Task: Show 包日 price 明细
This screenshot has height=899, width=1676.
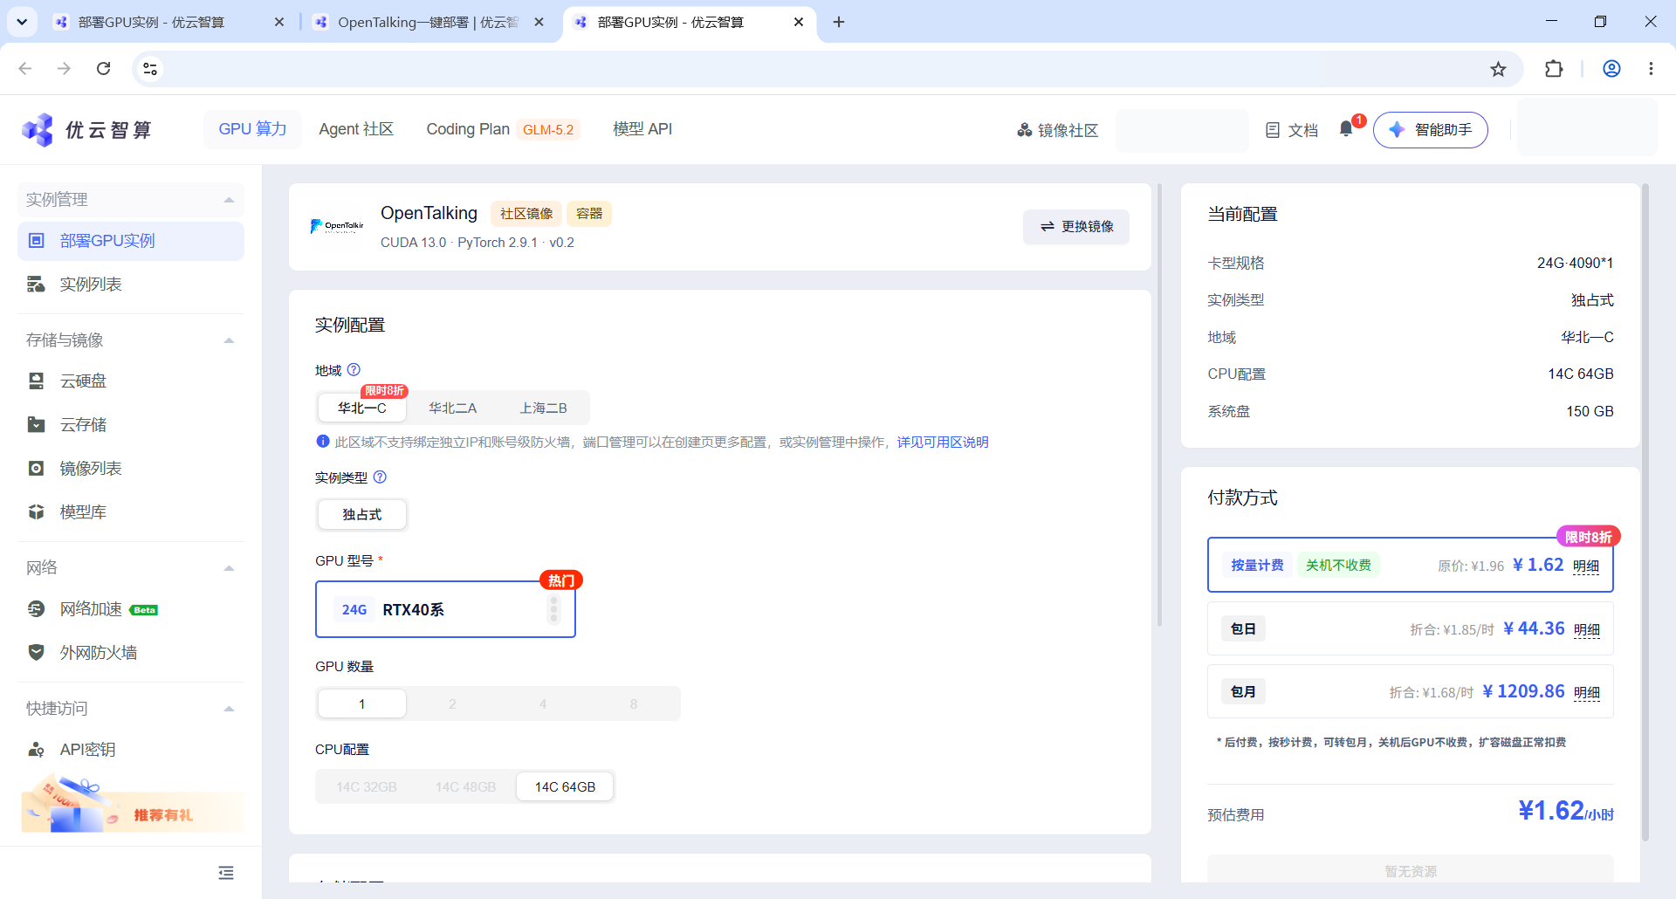Action: pos(1587,630)
